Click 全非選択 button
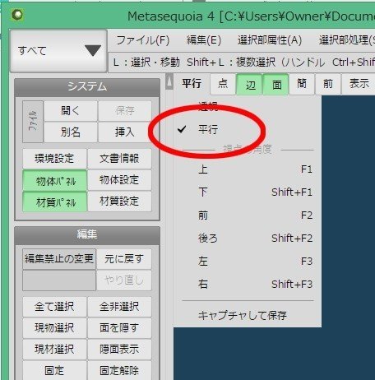This screenshot has height=380, width=375. tap(119, 307)
